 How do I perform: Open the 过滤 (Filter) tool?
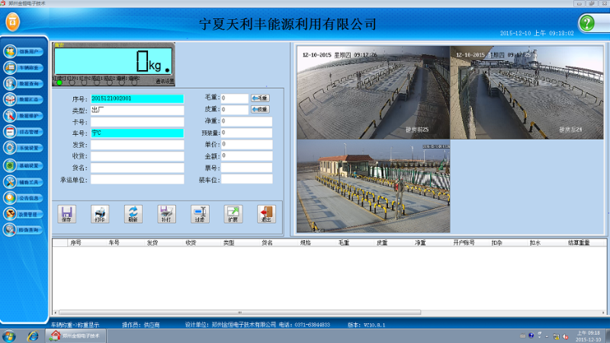pyautogui.click(x=198, y=213)
